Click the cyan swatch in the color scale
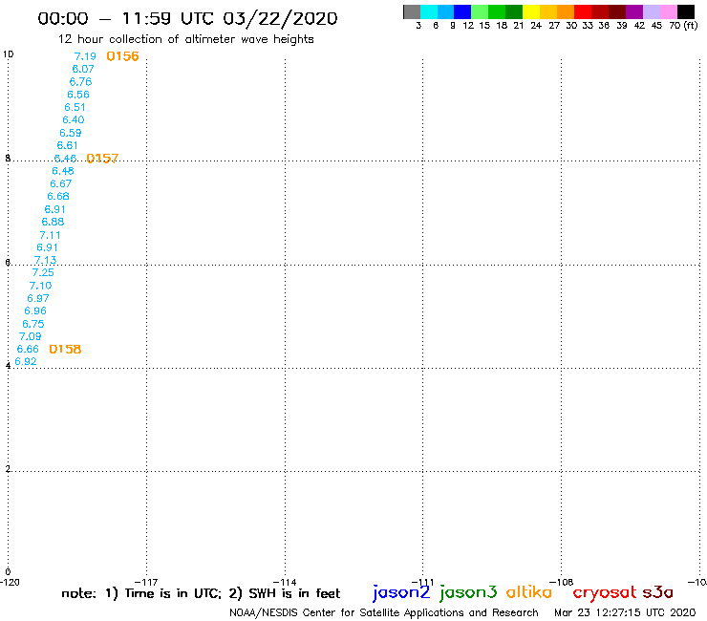 coord(429,11)
